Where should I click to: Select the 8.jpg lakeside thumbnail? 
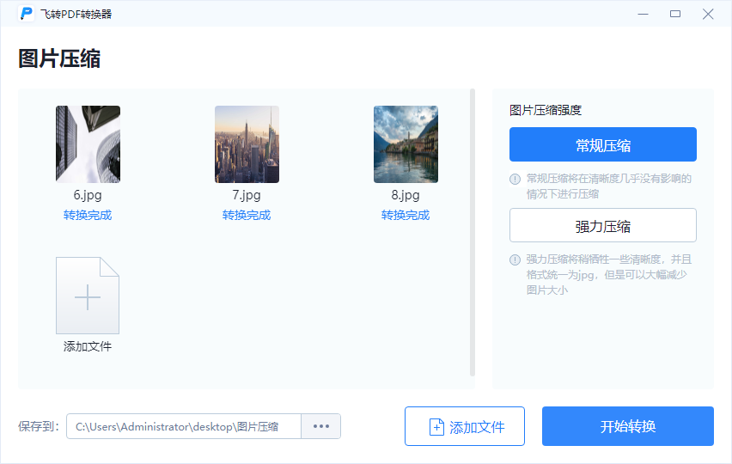coord(406,144)
